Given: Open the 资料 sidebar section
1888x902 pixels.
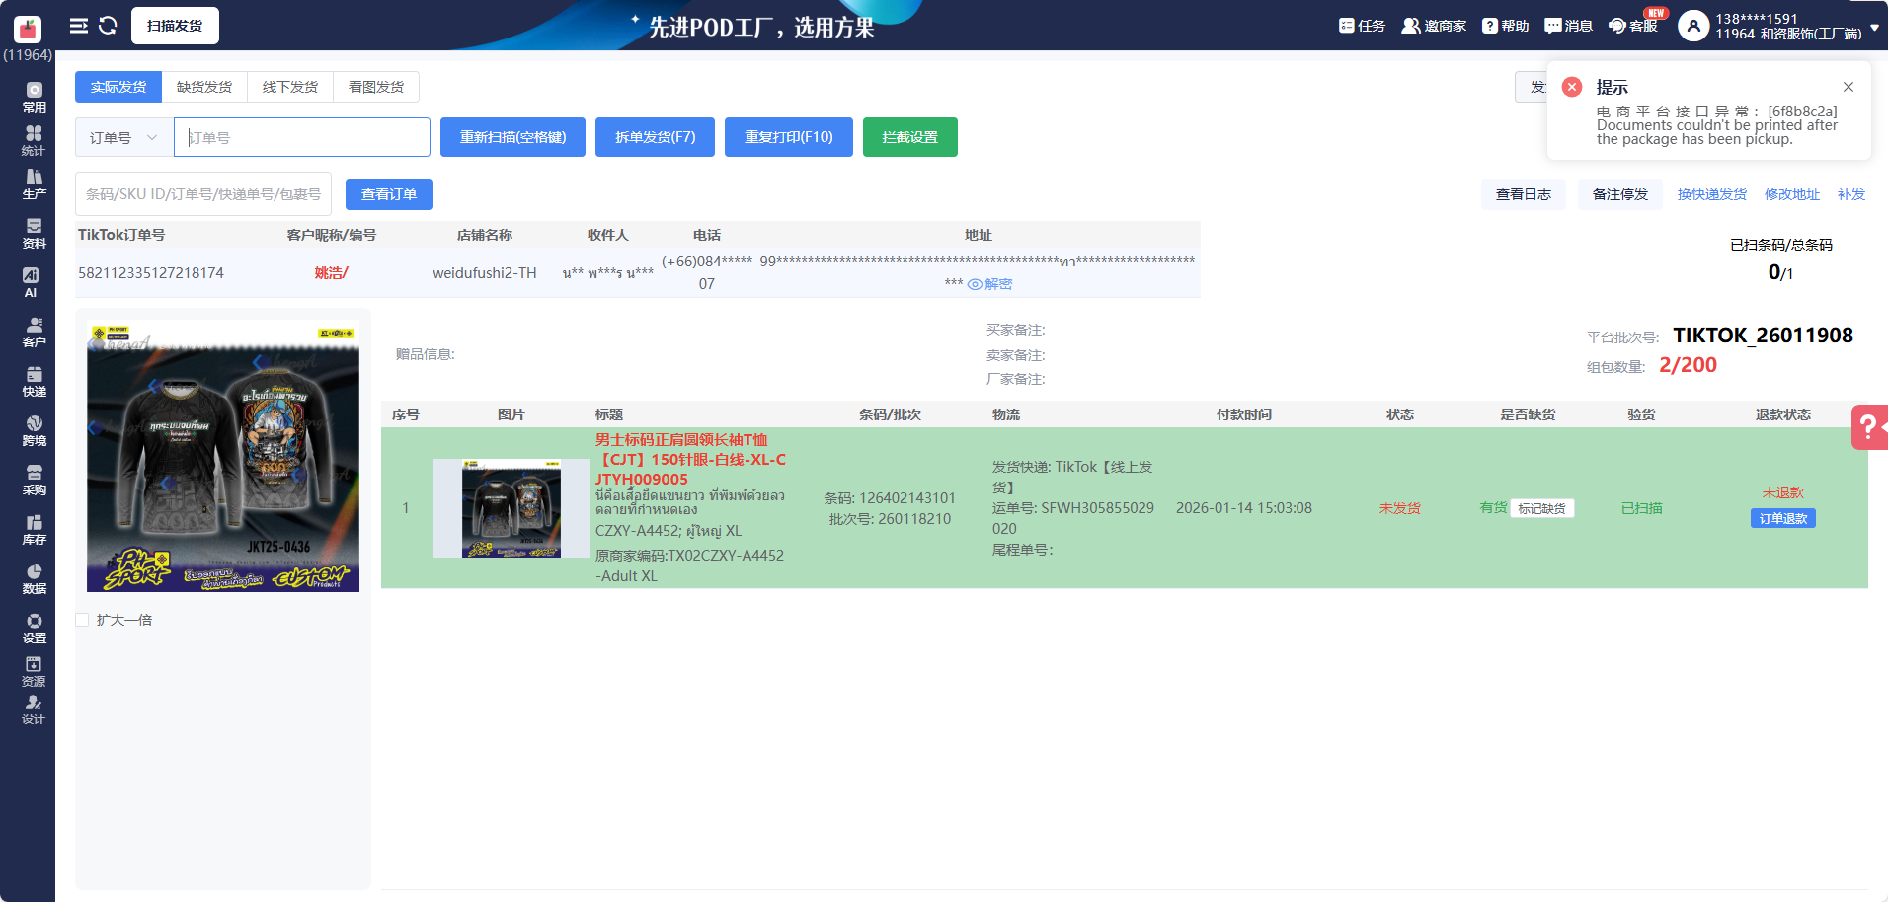Looking at the screenshot, I should [x=34, y=234].
